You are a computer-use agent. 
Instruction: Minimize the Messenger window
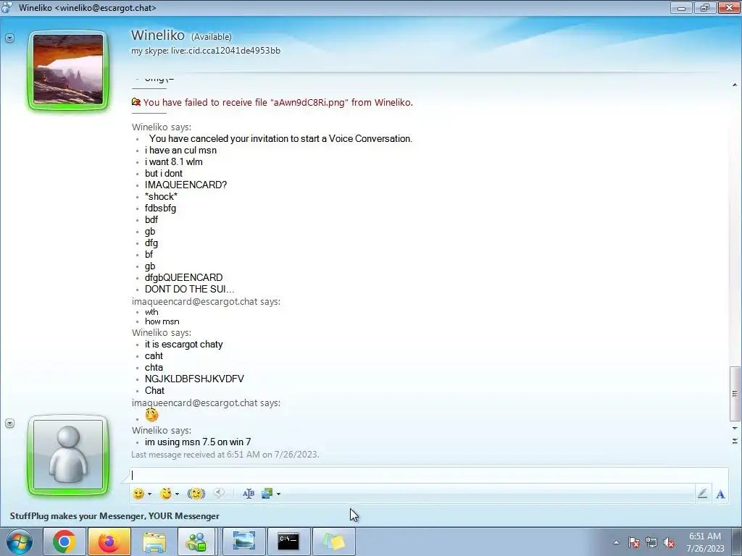681,7
